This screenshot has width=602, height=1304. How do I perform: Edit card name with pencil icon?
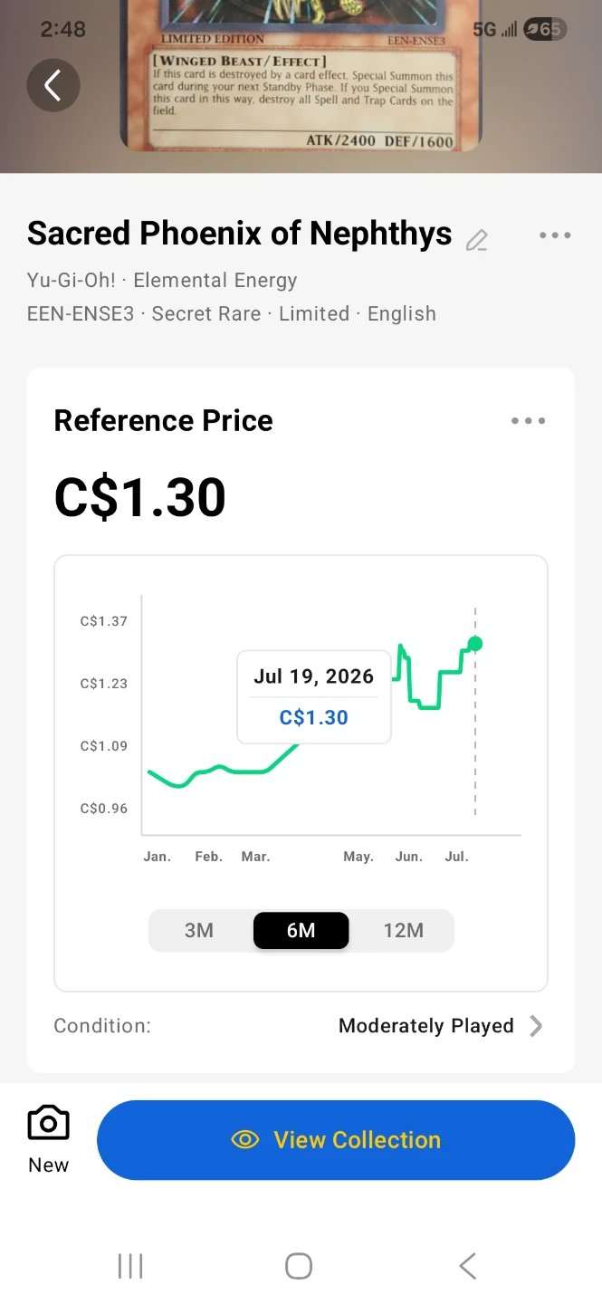476,240
